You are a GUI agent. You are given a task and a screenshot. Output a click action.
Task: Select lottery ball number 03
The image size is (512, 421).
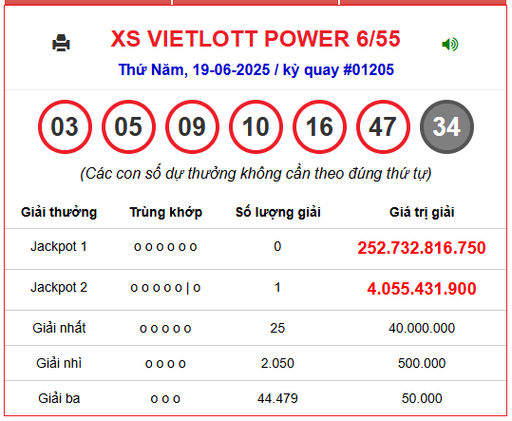pos(65,126)
